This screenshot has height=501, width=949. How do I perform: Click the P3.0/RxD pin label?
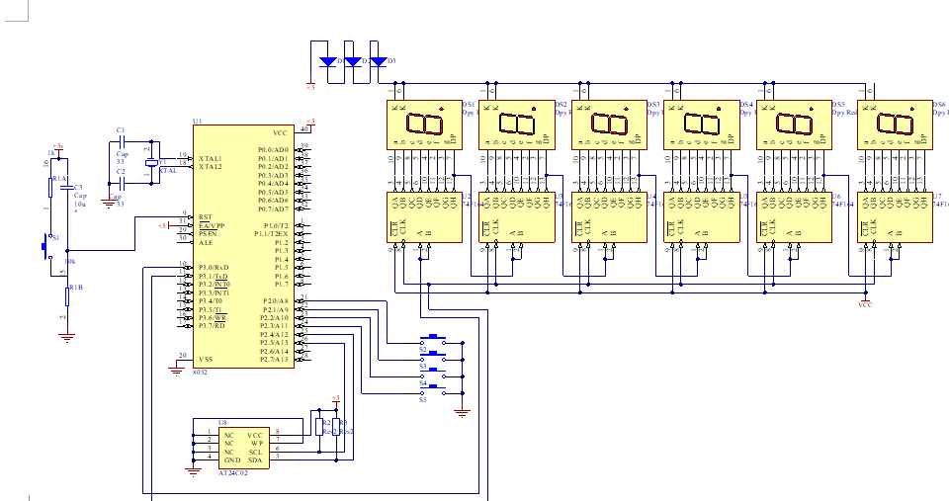point(214,268)
